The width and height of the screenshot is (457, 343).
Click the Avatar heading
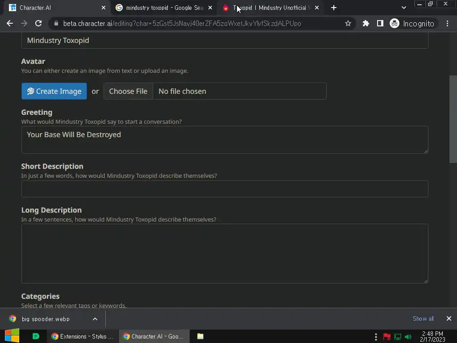click(x=33, y=61)
